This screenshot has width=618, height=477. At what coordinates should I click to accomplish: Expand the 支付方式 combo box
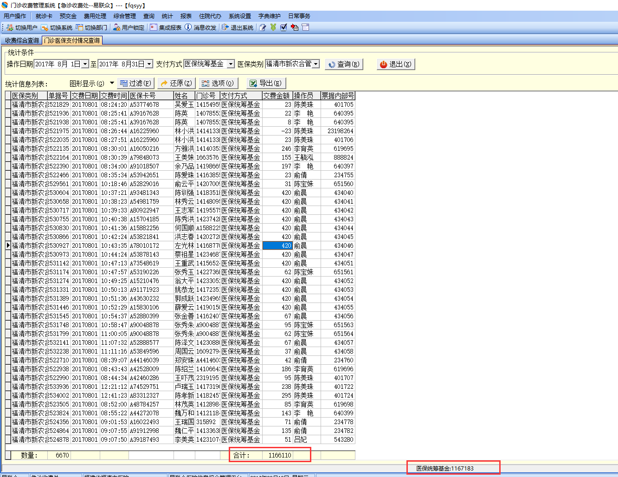pos(231,64)
